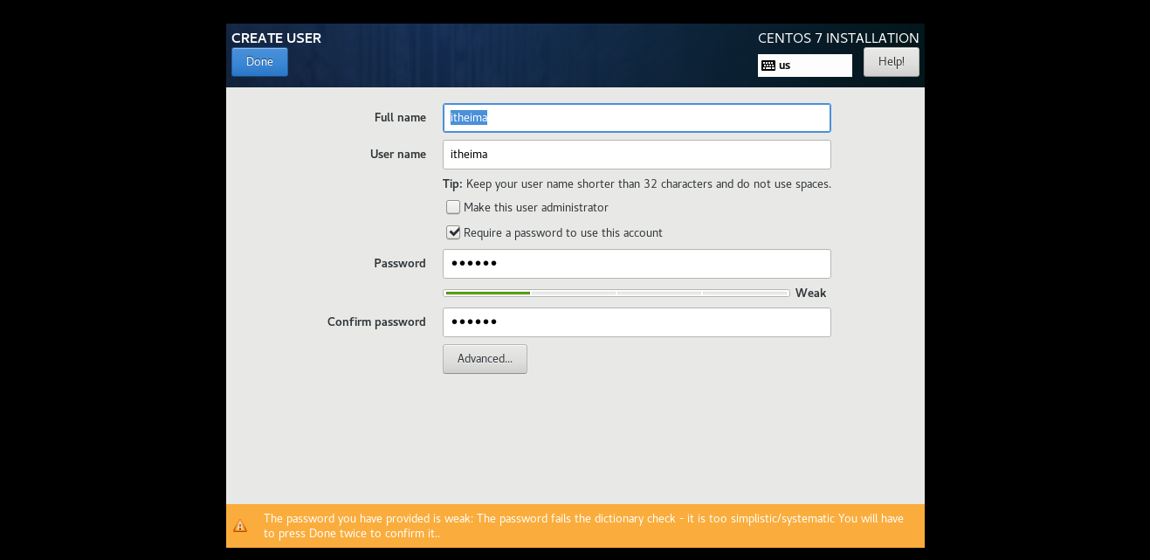1150x560 pixels.
Task: Focus the Full name field
Action: click(x=637, y=118)
